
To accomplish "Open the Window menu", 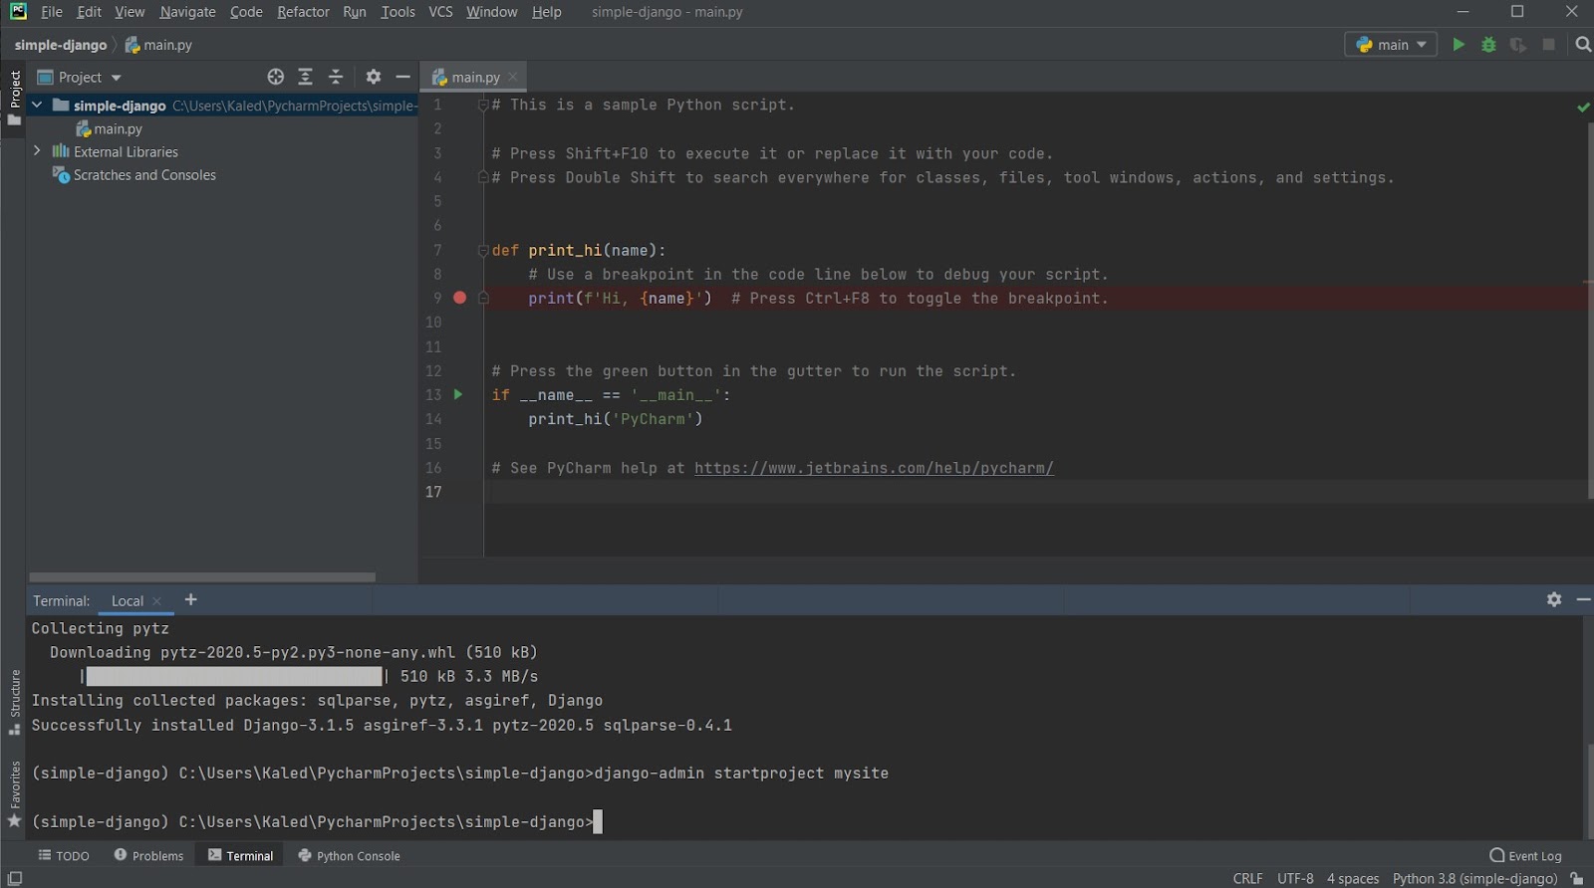I will click(491, 12).
